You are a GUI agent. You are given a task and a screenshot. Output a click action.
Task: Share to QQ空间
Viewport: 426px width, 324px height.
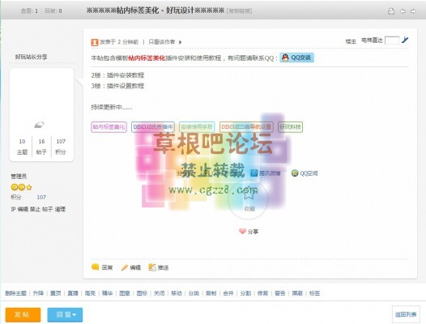coord(305,173)
